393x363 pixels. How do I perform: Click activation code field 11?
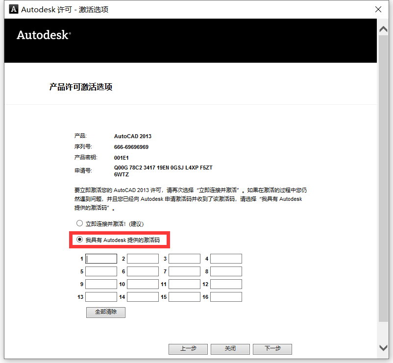pyautogui.click(x=184, y=284)
